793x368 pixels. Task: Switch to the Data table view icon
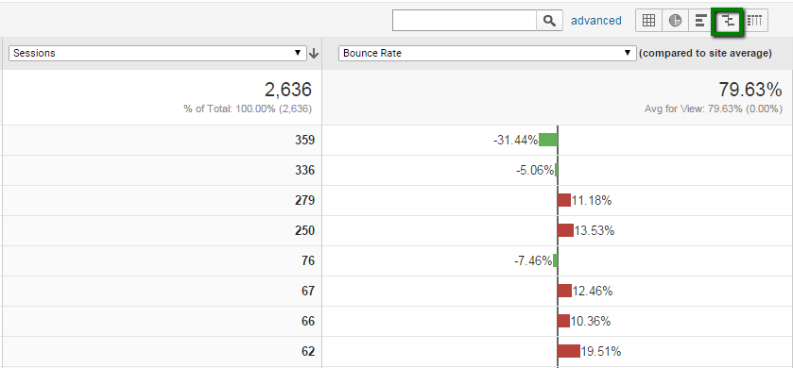[x=648, y=21]
